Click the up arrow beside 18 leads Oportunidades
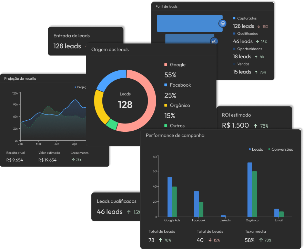The height and width of the screenshot is (249, 304). pyautogui.click(x=256, y=57)
